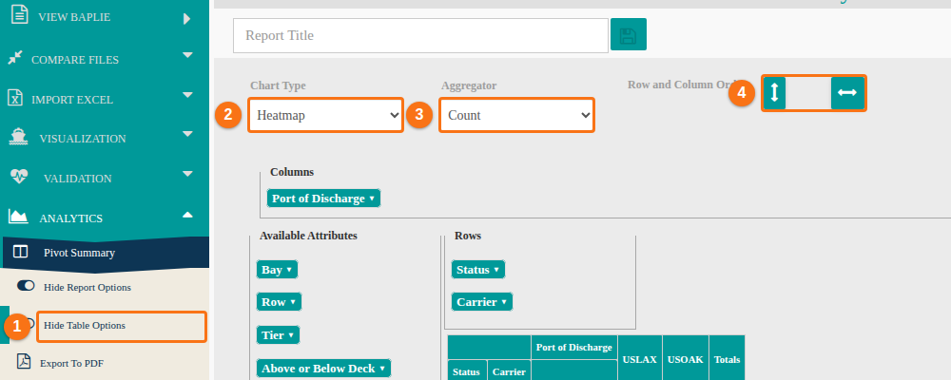Expand the Validation menu chevron
Screen dimensions: 951x380
(187, 174)
